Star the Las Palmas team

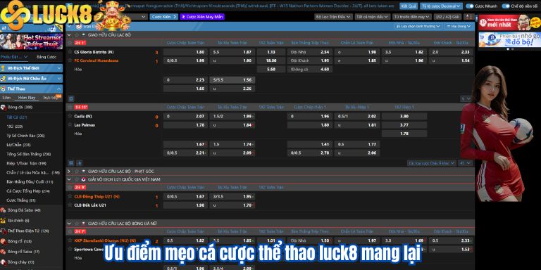(70, 124)
